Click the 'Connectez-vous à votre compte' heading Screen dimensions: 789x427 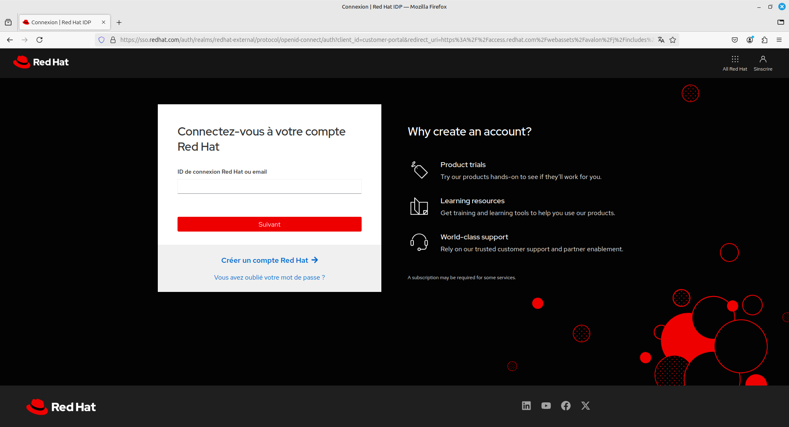click(x=261, y=139)
